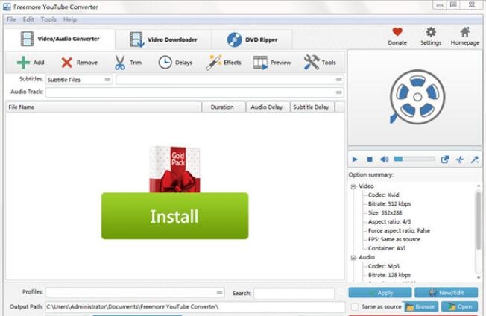Select 'Container: AVI' row
The width and height of the screenshot is (486, 316).
point(387,248)
